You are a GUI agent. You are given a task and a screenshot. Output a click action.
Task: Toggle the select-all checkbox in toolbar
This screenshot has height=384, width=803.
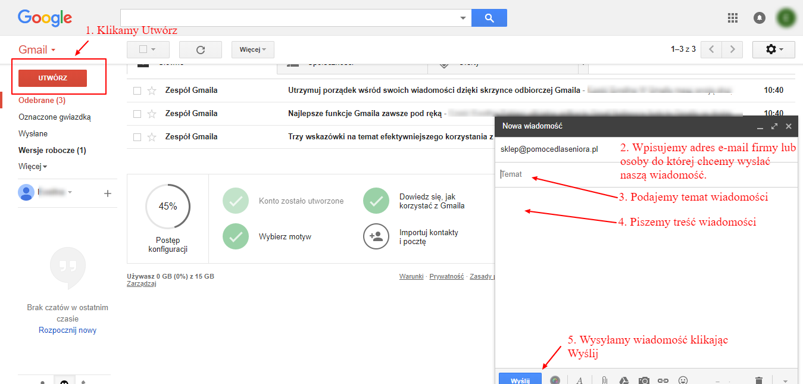click(x=143, y=49)
